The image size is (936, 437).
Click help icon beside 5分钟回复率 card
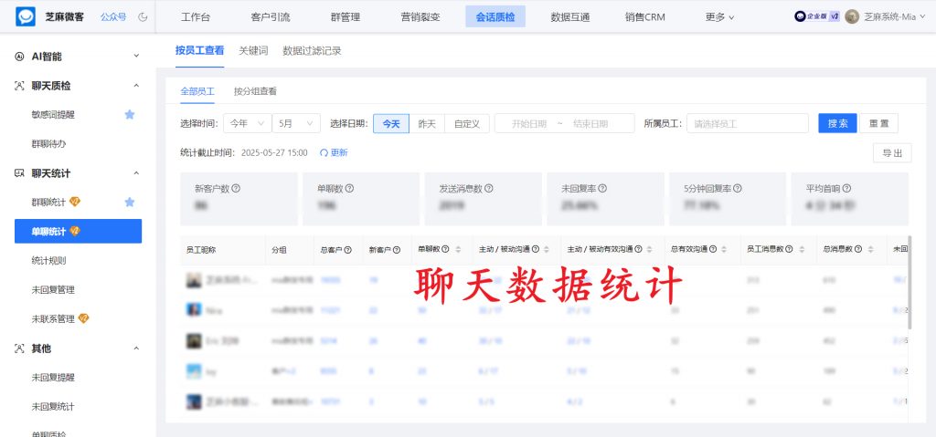[x=738, y=188]
